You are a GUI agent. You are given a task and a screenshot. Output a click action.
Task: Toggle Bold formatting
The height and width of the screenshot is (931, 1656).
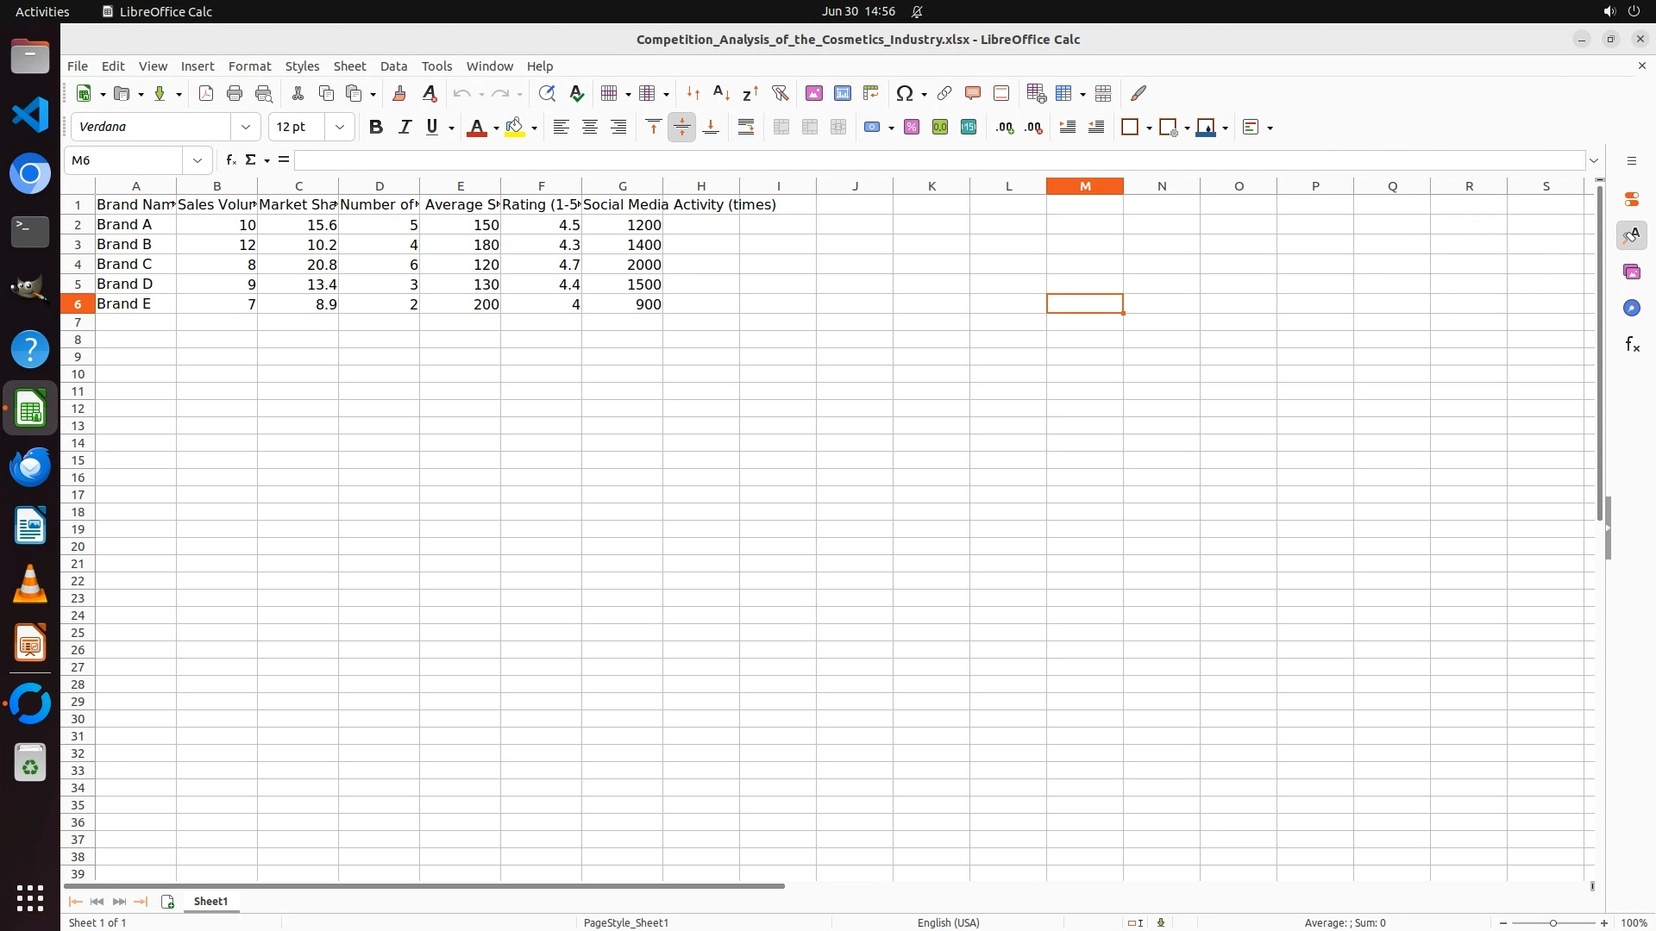(375, 128)
